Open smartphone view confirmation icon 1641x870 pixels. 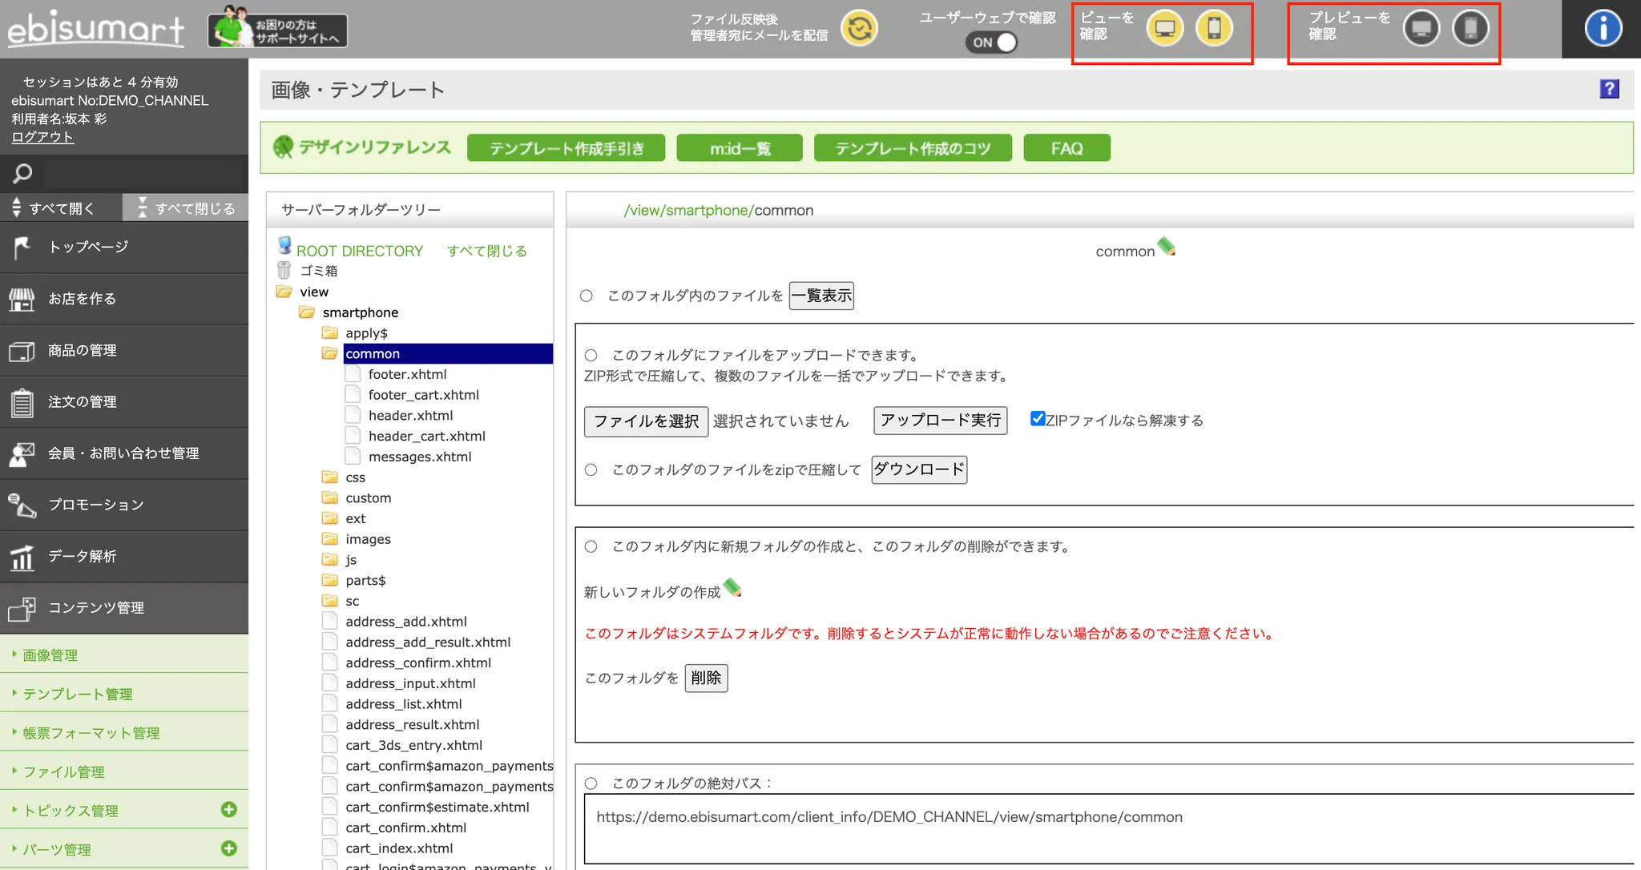(x=1214, y=29)
